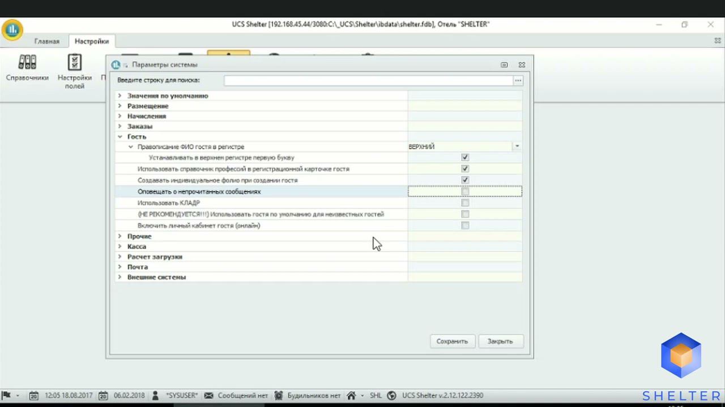Click the home icon in the status bar
Screen dimensions: 725x407
pos(352,396)
